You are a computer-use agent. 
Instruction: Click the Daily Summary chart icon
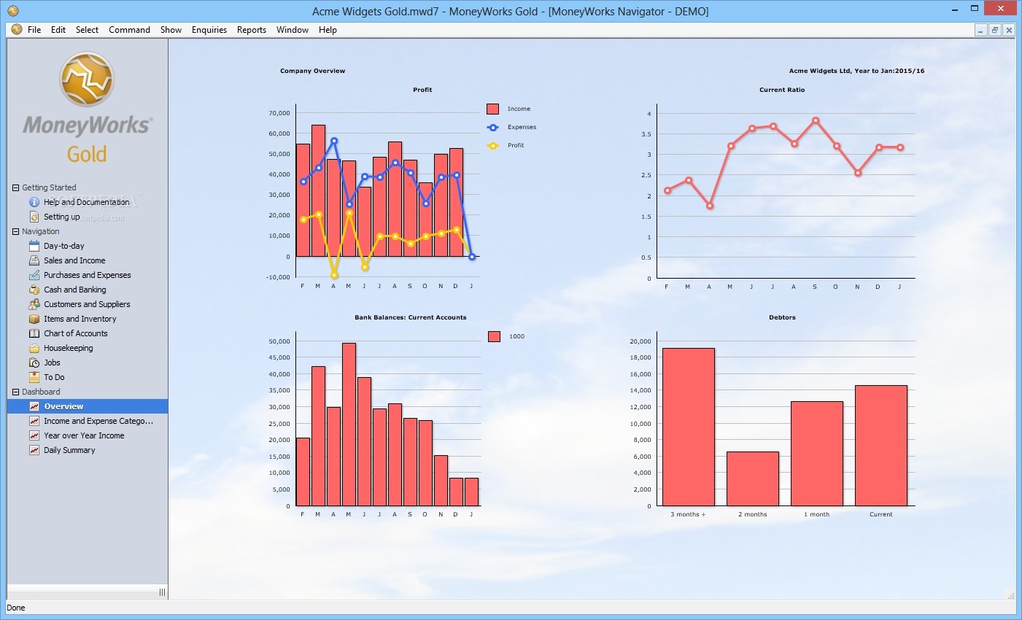(34, 450)
